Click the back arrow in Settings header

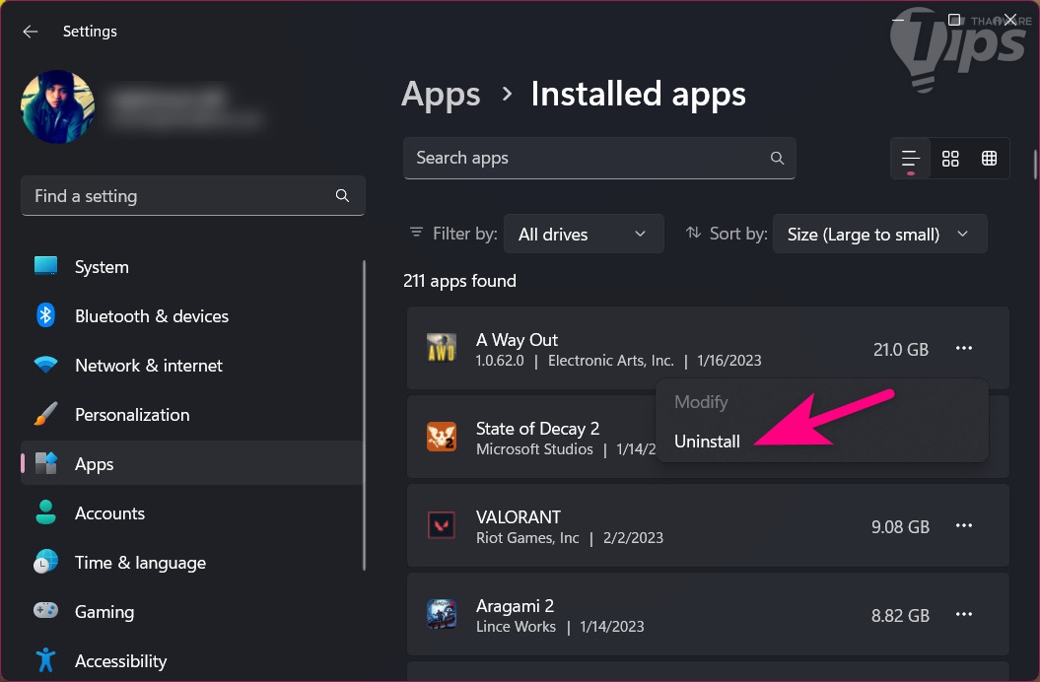tap(31, 32)
